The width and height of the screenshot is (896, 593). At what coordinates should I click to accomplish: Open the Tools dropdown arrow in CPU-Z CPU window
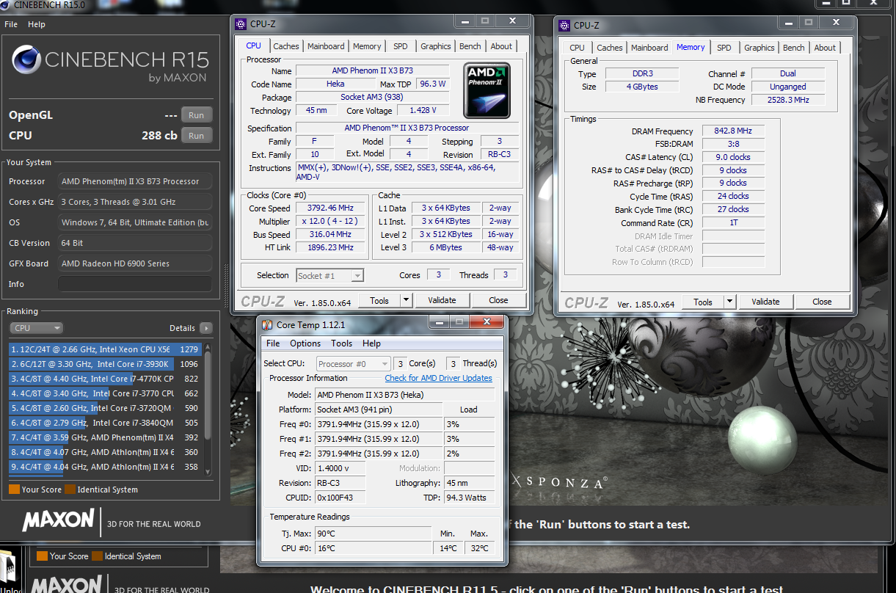click(405, 300)
